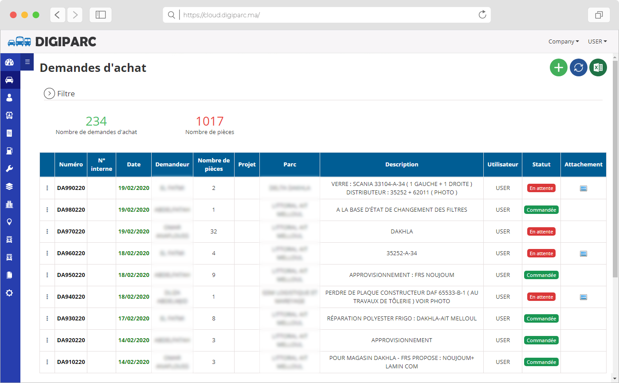Image resolution: width=619 pixels, height=383 pixels.
Task: Open the Company dropdown menu
Action: pos(563,42)
